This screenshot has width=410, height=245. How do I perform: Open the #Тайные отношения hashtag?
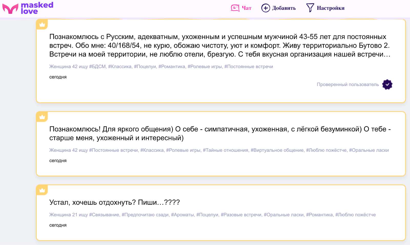tap(226, 150)
